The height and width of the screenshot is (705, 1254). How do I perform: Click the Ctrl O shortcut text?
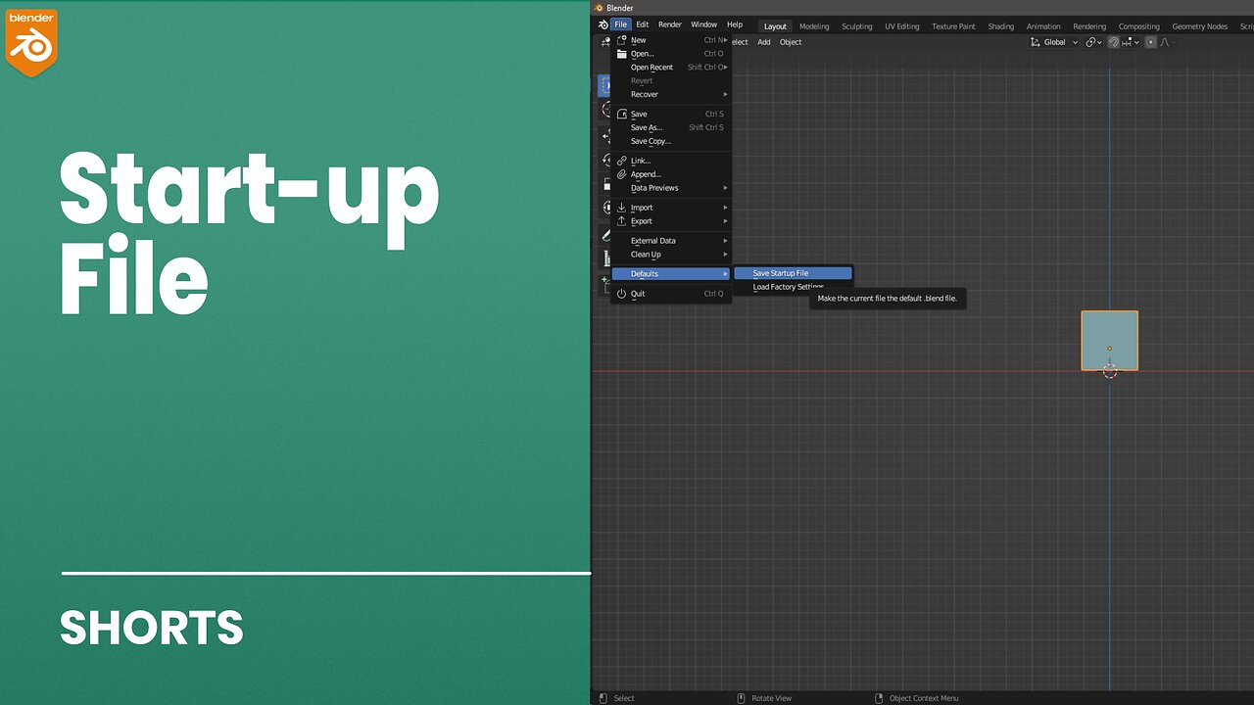(x=714, y=54)
